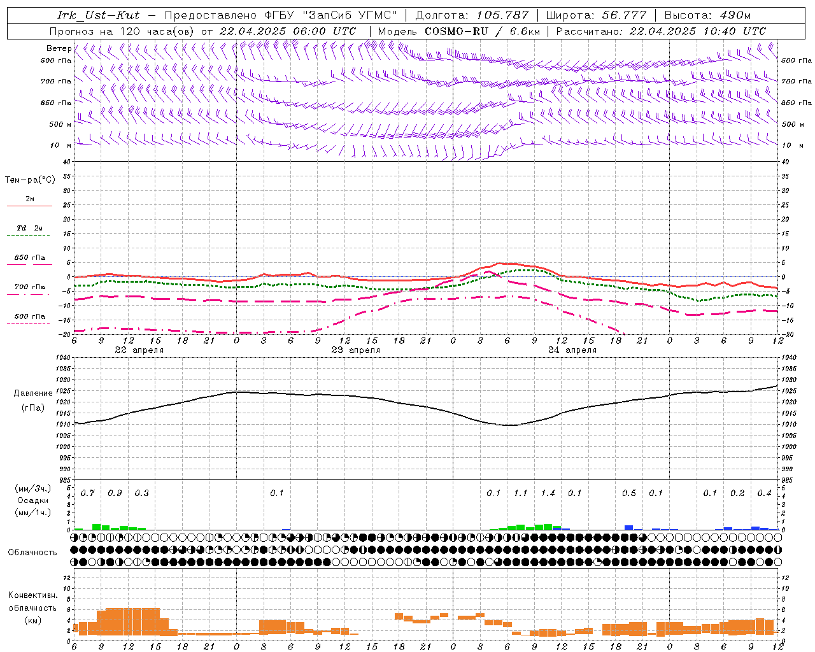Click the 1.1 precipitation amount value
Viewport: 815px width, 652px height.
521,493
